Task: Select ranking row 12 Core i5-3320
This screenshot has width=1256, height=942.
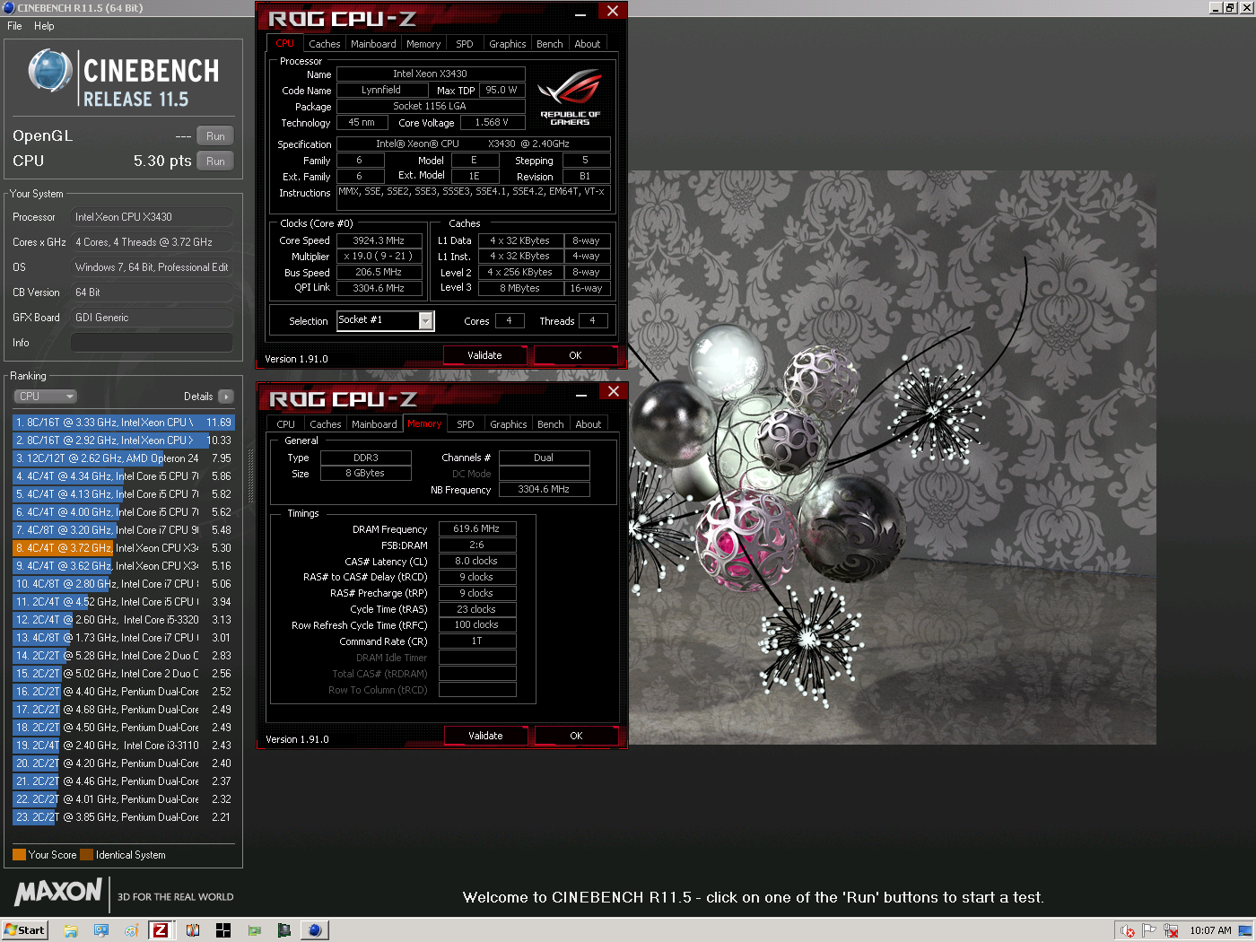Action: (x=124, y=620)
